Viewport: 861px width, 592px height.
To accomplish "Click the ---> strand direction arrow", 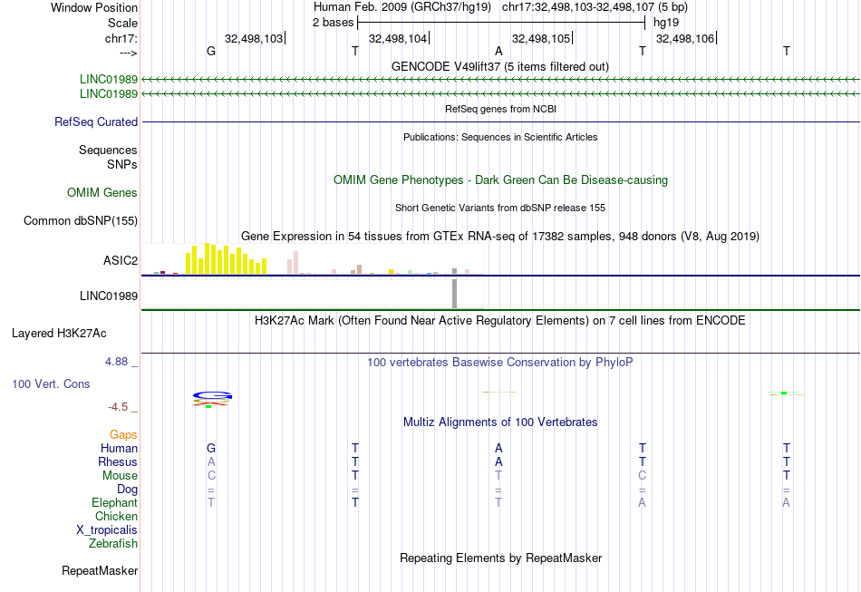I will click(x=129, y=53).
